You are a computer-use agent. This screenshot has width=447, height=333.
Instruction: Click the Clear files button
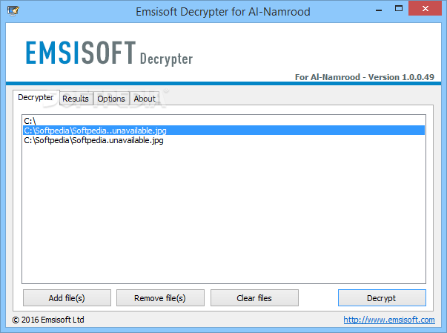tap(254, 298)
